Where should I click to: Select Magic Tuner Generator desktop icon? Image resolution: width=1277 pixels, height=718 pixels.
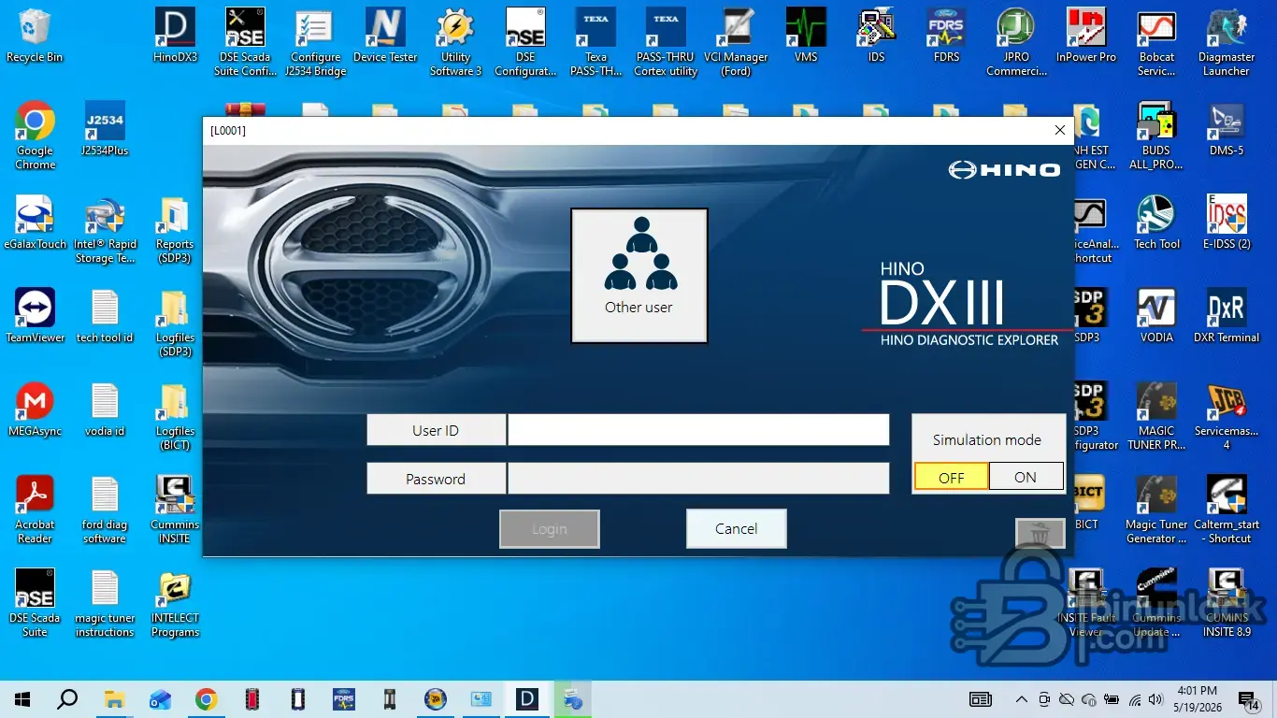[x=1156, y=510]
